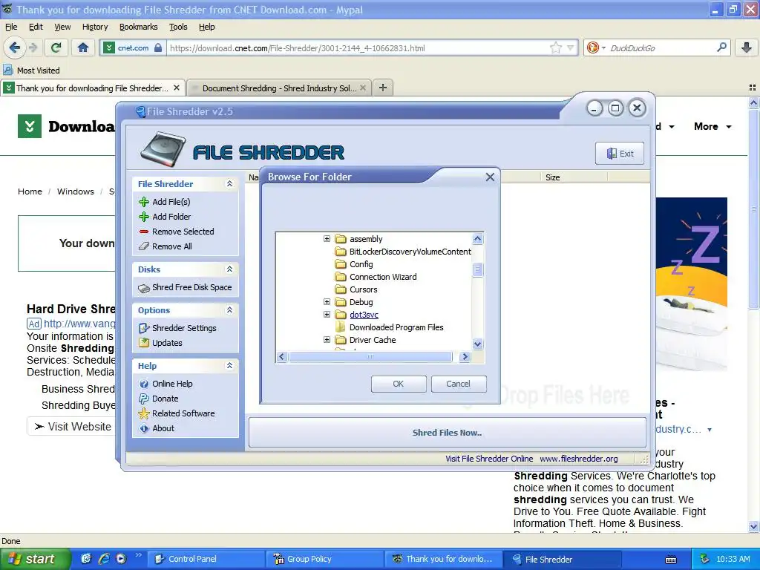Click the Shred Free Disk Space drive icon

click(x=144, y=288)
